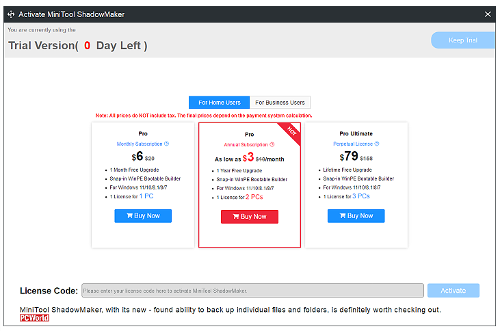Click the MiniTool ShadowMaker logo icon in title bar
Viewport: 500px width, 331px height.
11,14
